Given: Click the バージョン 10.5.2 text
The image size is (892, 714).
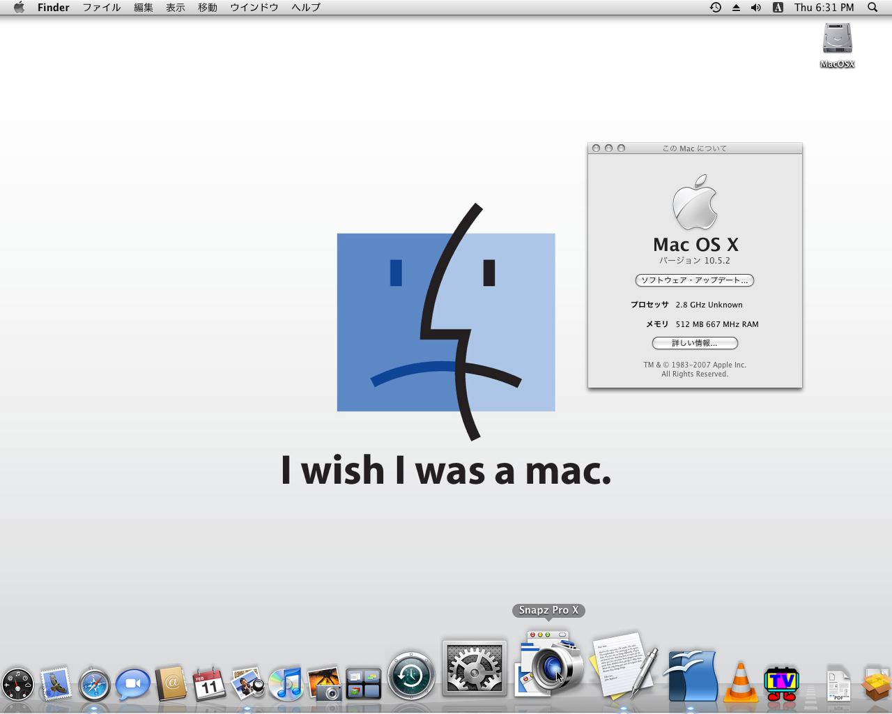Looking at the screenshot, I should coord(695,260).
